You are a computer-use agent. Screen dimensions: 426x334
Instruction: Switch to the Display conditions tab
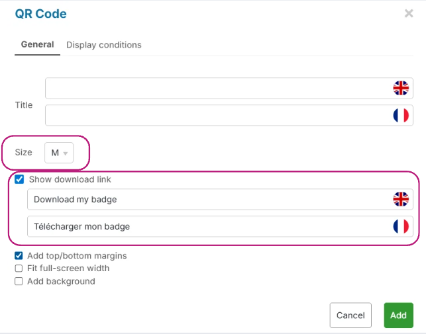pyautogui.click(x=104, y=45)
